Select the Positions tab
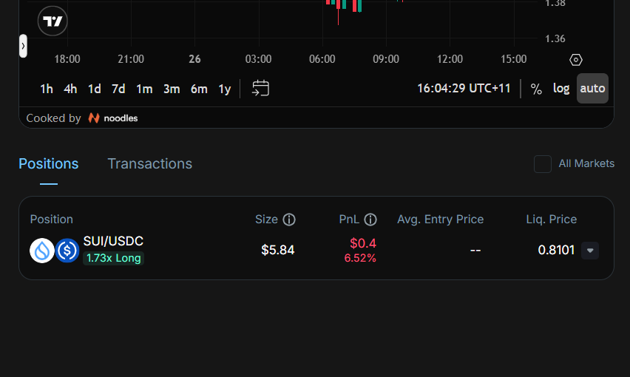Screen dimensions: 630x377 (x=48, y=164)
